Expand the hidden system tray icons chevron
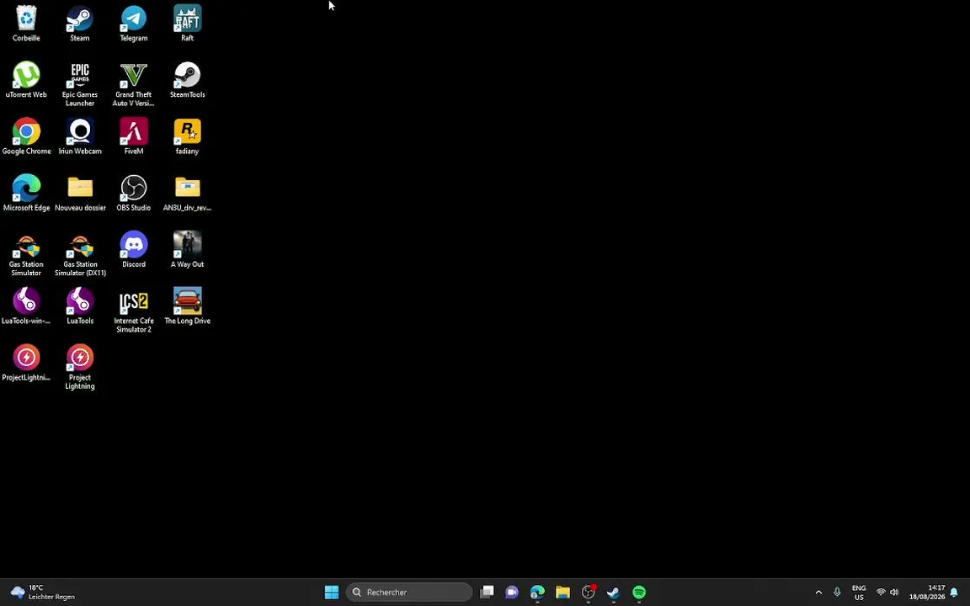Image resolution: width=970 pixels, height=606 pixels. pos(818,593)
